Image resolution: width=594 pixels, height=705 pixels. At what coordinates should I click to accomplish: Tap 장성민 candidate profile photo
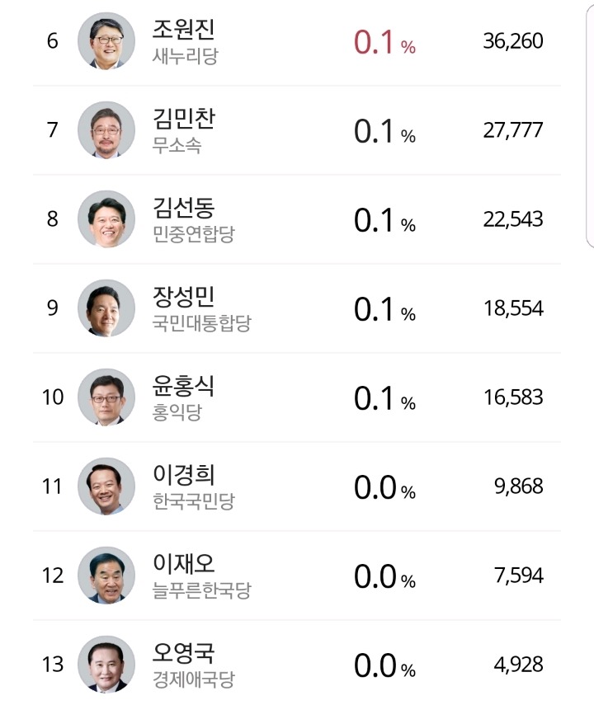tap(106, 308)
